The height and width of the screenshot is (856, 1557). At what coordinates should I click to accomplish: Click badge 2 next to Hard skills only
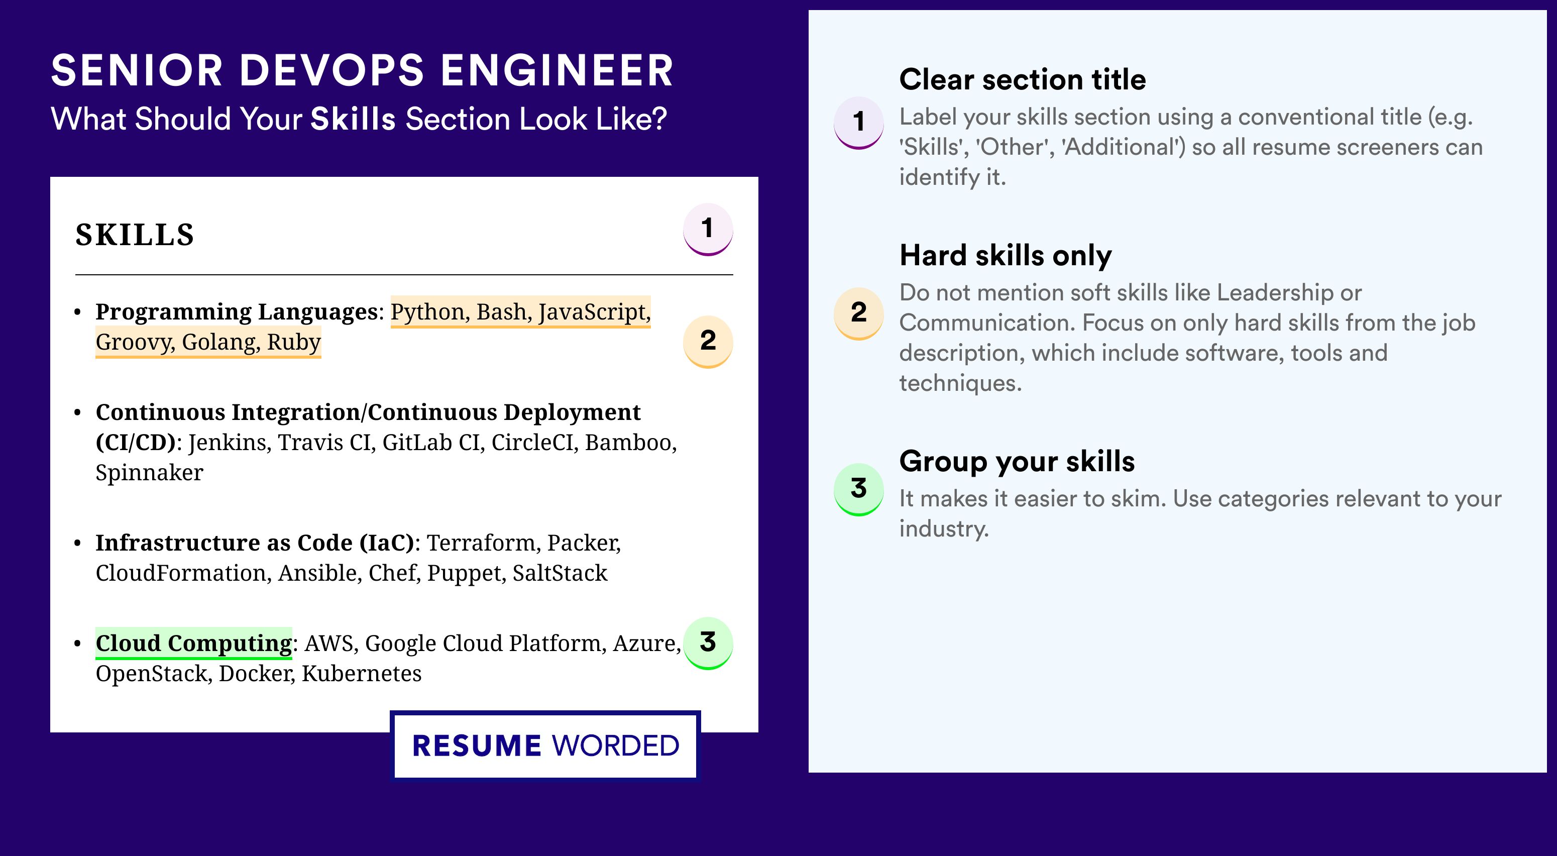859,313
